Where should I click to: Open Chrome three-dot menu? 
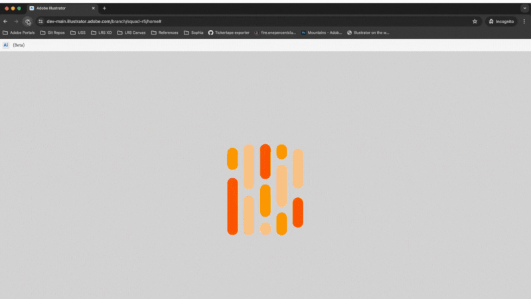pos(524,21)
